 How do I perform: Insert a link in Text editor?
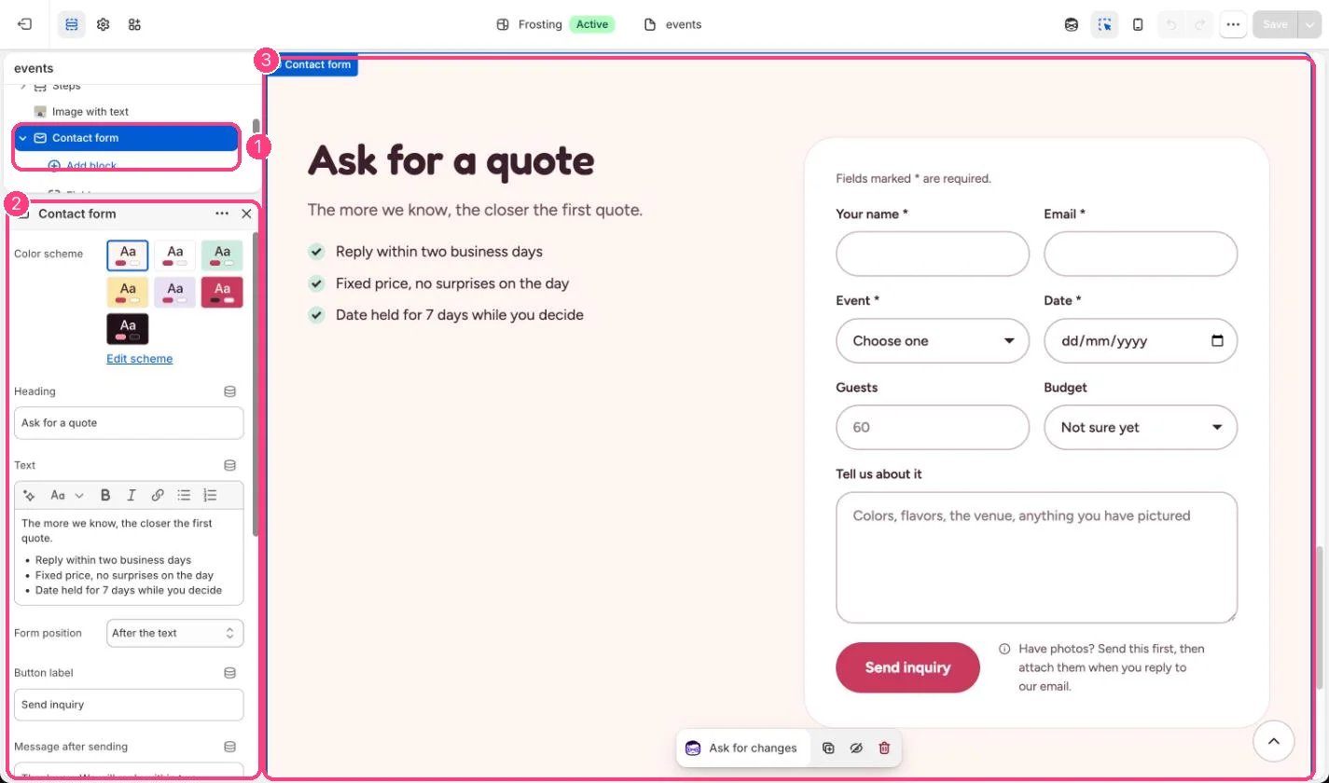point(158,496)
